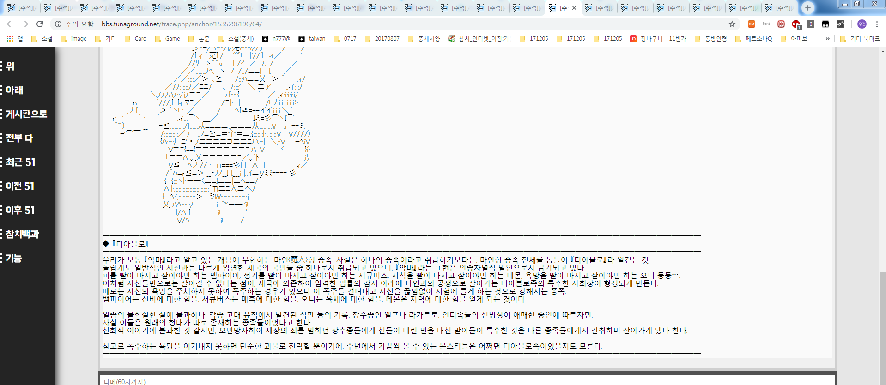Viewport: 886px width, 385px height.
Task: Click the 나메 name input field
Action: pyautogui.click(x=467, y=381)
